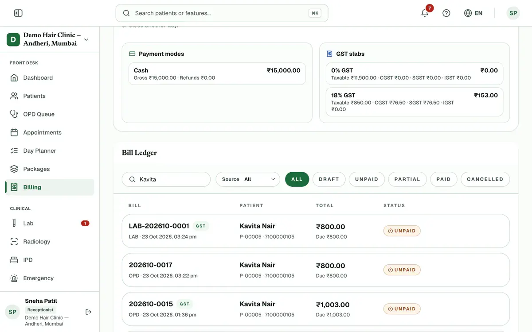Screen dimensions: 532x332
Task: Click the Day Planner checklist icon
Action: 14,151
